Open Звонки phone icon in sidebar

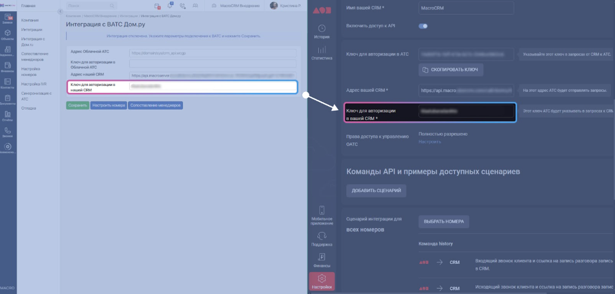tap(8, 133)
